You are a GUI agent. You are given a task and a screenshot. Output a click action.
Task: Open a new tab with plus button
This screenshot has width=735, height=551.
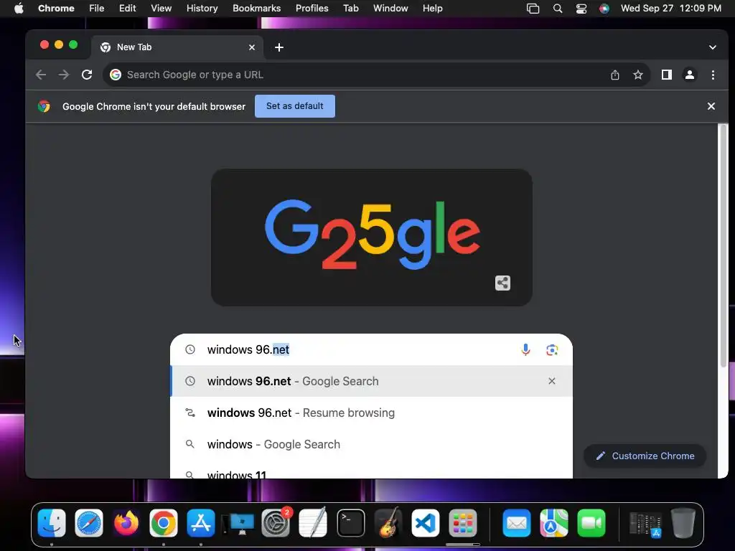click(x=279, y=47)
